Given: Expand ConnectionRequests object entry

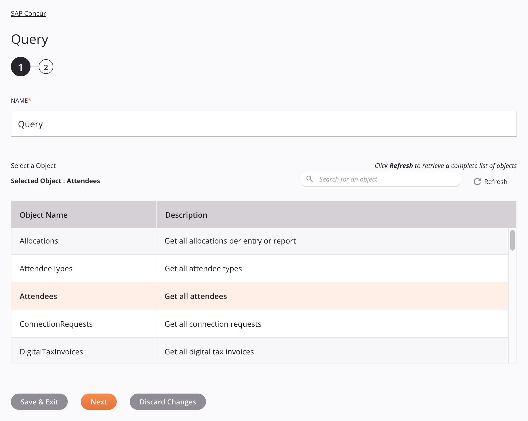Looking at the screenshot, I should tap(56, 323).
